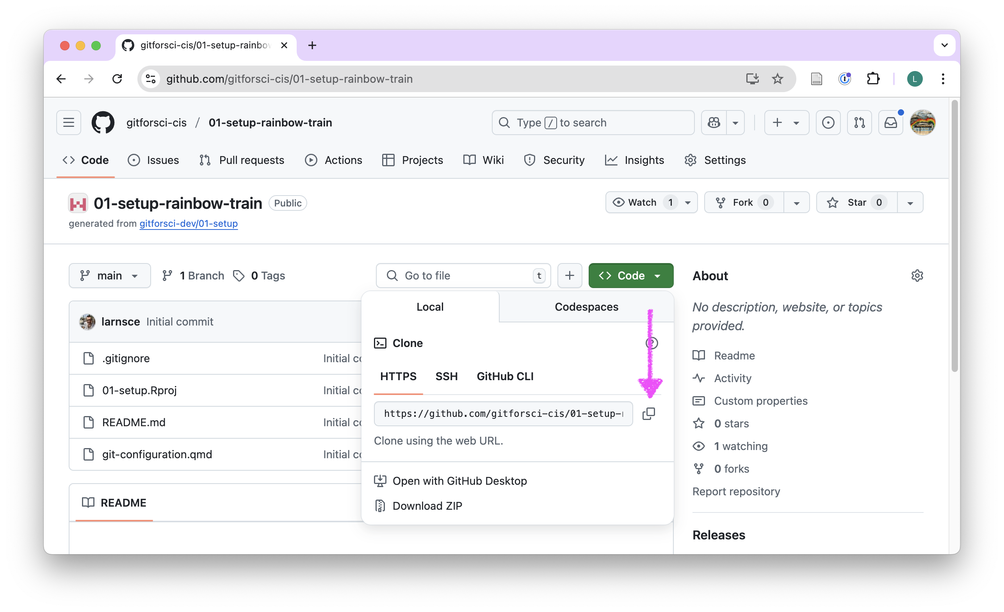View the 1 Branch list

tap(193, 276)
